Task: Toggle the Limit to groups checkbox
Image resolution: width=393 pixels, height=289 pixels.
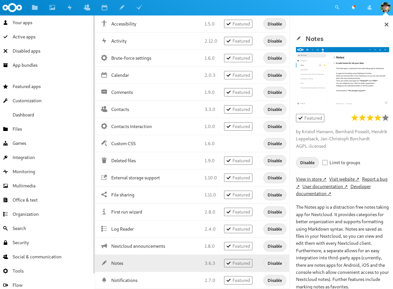Action: point(325,163)
